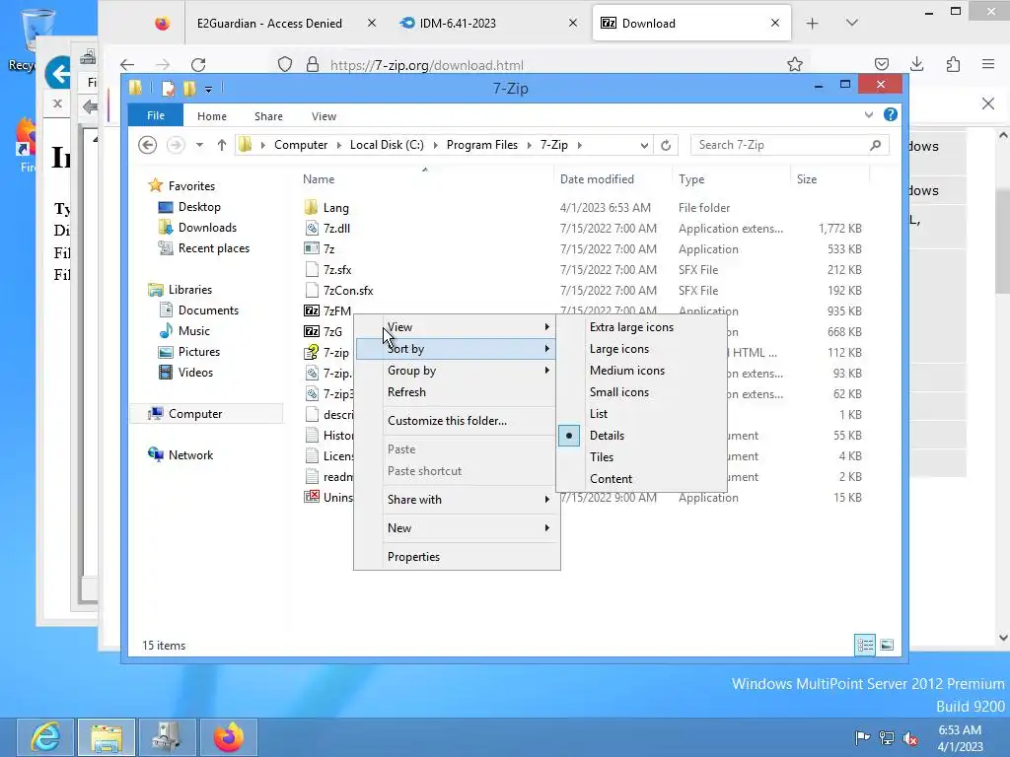This screenshot has width=1010, height=757.
Task: Click Refresh in the context menu
Action: (x=457, y=392)
